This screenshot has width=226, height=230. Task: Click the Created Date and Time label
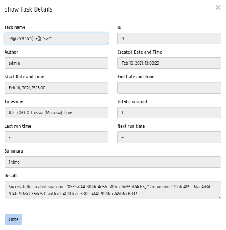click(140, 52)
